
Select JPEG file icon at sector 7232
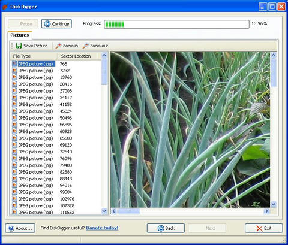(x=14, y=71)
